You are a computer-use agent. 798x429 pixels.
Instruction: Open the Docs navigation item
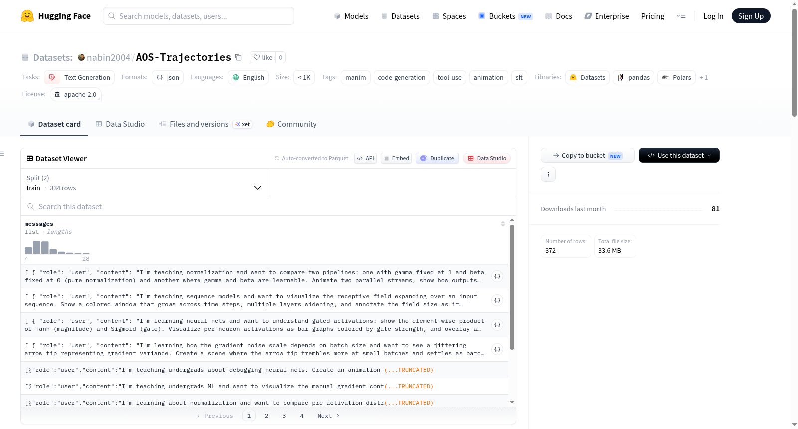559,16
